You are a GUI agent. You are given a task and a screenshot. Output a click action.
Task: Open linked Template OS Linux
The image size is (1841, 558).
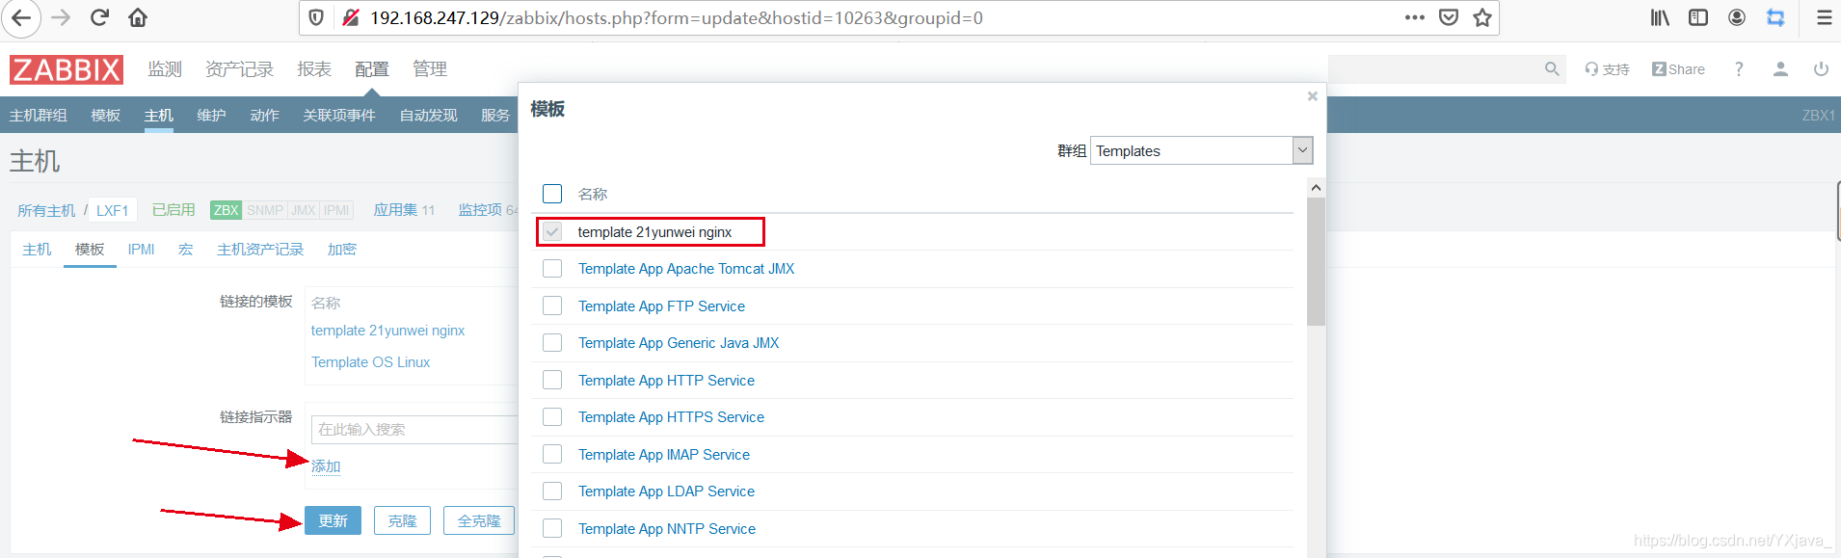[371, 362]
